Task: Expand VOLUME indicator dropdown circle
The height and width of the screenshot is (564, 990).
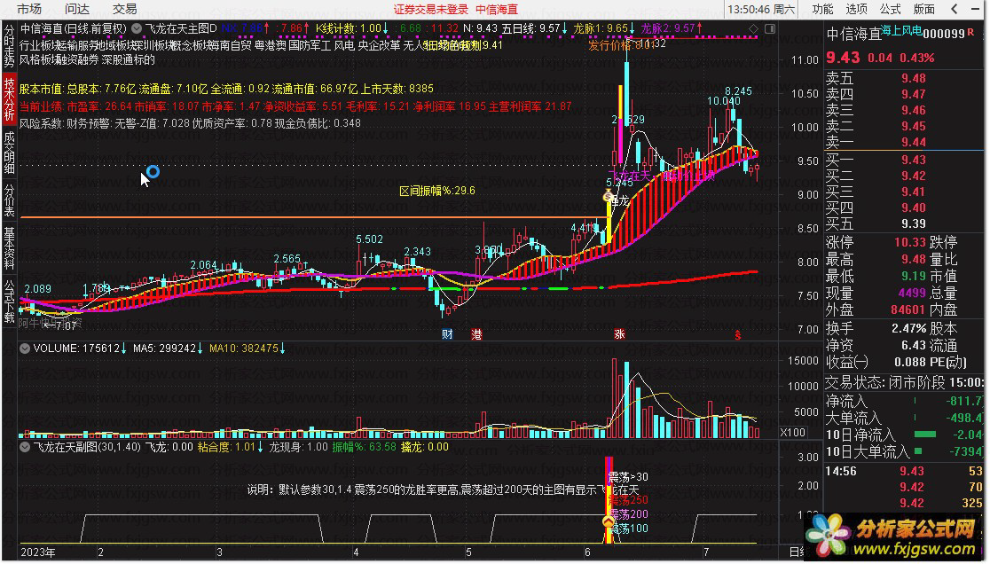Action: pos(25,349)
